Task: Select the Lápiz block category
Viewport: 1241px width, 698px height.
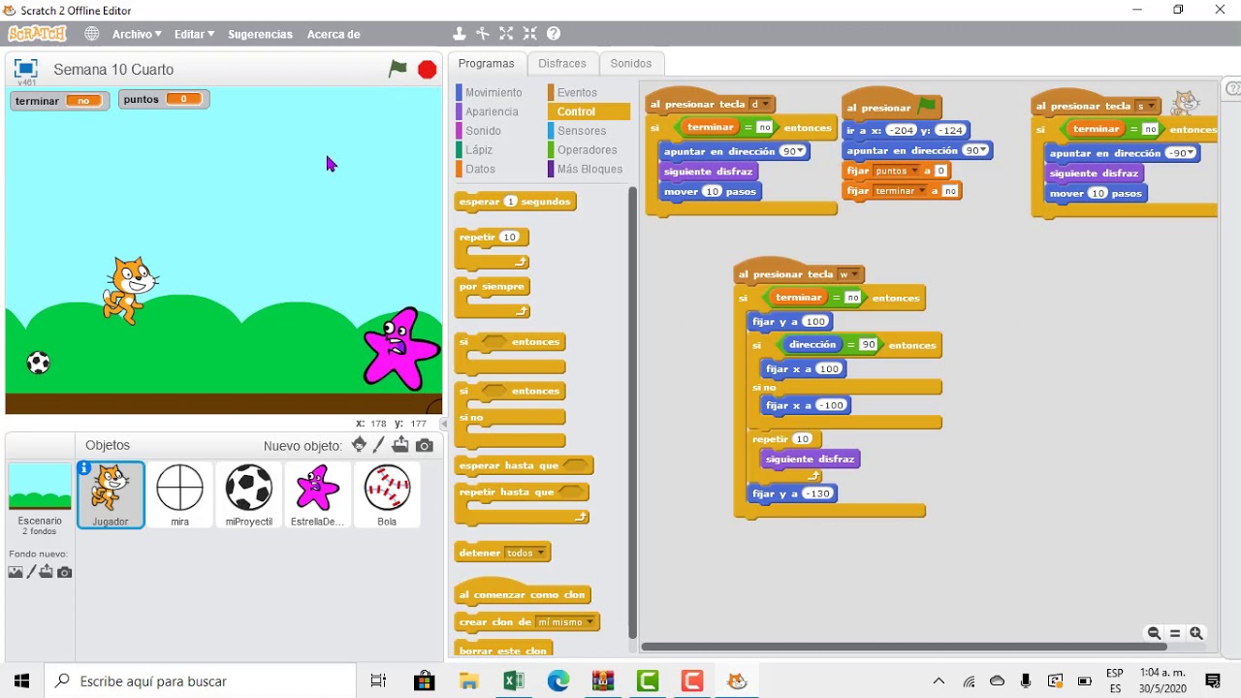Action: 479,150
